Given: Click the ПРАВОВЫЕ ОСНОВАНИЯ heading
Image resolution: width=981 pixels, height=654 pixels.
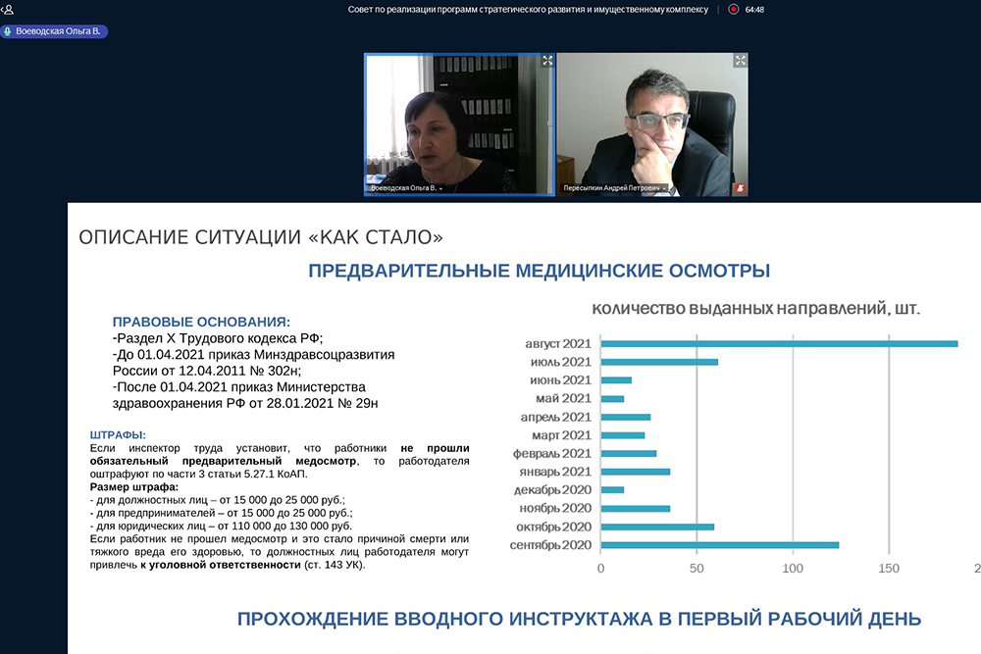Looking at the screenshot, I should coord(201,322).
